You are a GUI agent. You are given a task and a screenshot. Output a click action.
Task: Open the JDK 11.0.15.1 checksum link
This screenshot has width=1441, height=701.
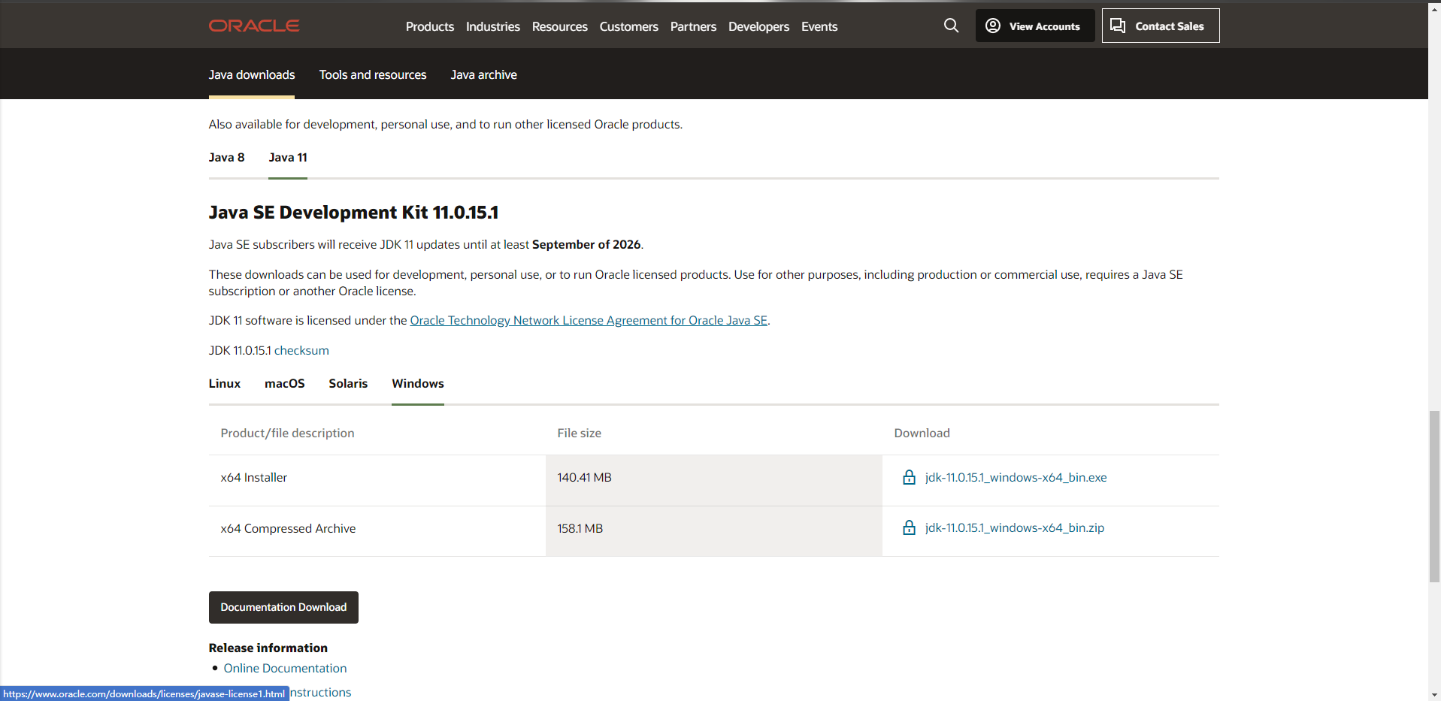tap(301, 351)
